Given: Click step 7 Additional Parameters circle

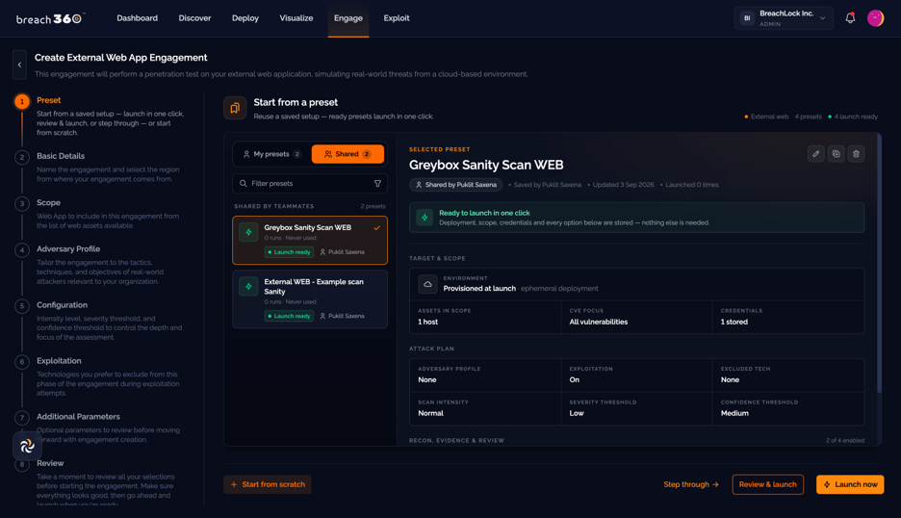Looking at the screenshot, I should 22,418.
